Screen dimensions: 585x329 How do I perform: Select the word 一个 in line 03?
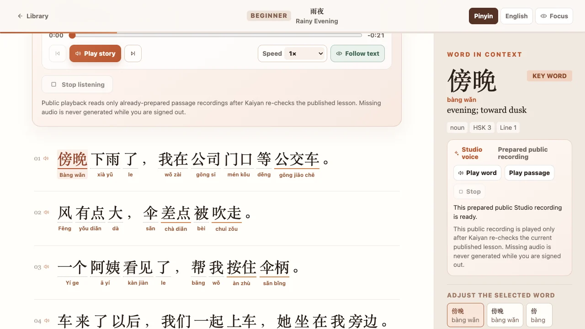coord(72,273)
